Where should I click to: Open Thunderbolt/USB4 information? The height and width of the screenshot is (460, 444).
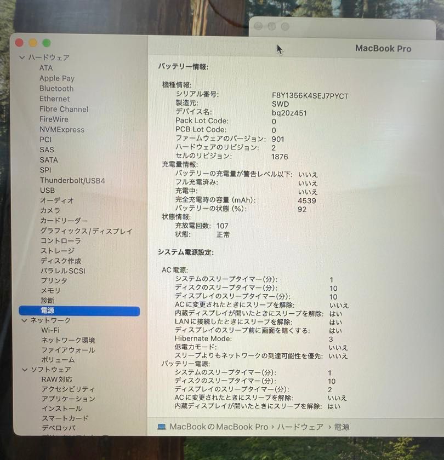[x=72, y=180]
